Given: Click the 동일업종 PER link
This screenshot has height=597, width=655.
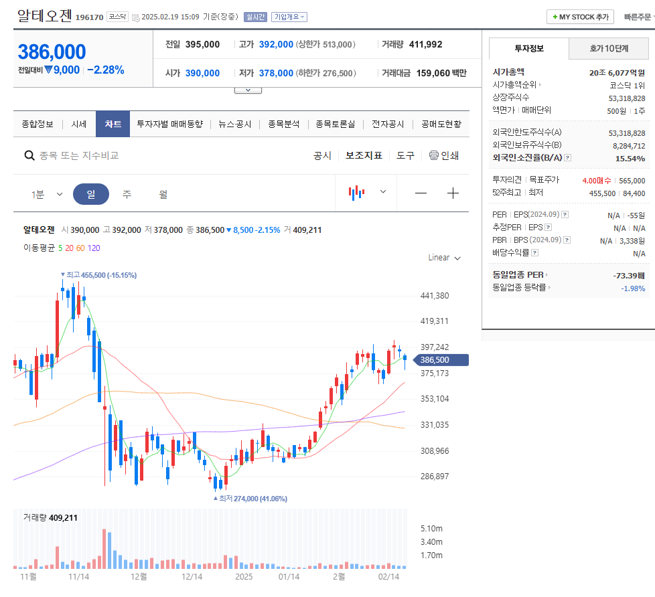Looking at the screenshot, I should tap(518, 274).
